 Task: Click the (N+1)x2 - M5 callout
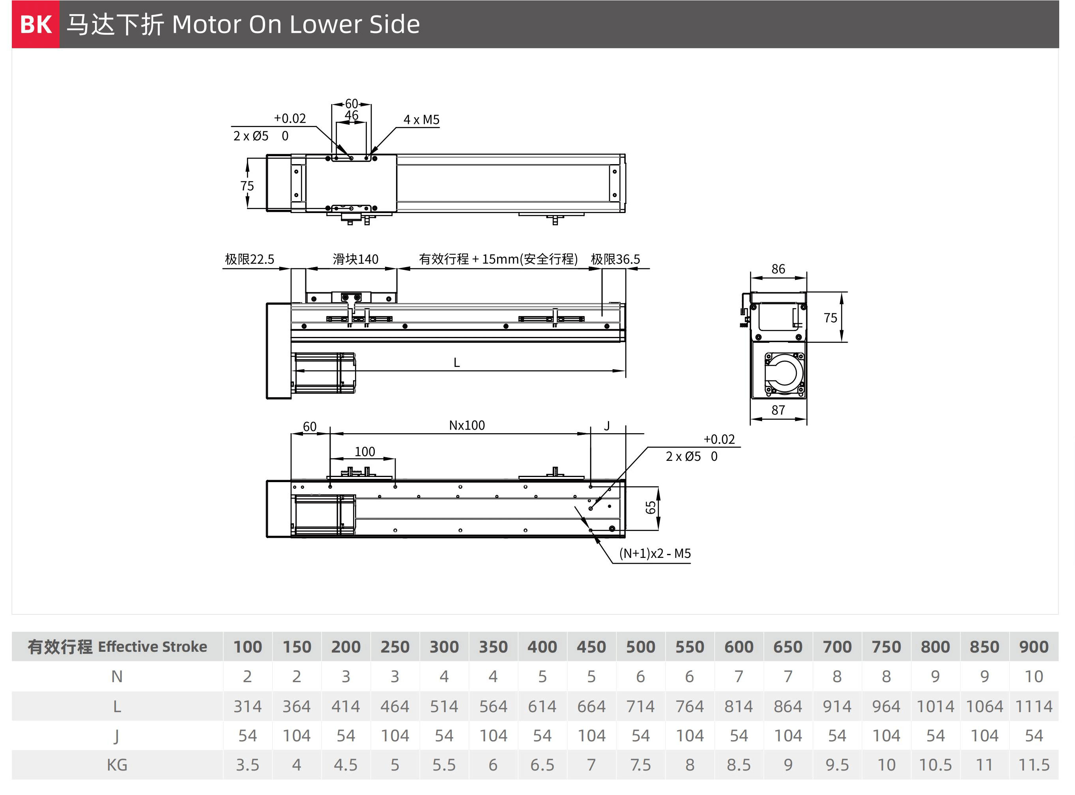[x=654, y=554]
